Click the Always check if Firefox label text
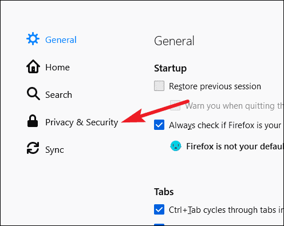Viewport: 284px width, 226px height. point(225,125)
